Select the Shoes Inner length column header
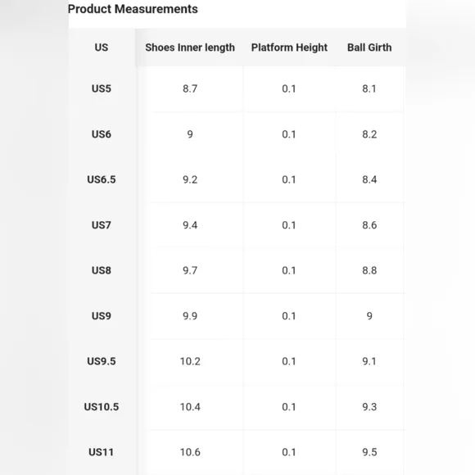This screenshot has height=475, width=475. (x=190, y=47)
